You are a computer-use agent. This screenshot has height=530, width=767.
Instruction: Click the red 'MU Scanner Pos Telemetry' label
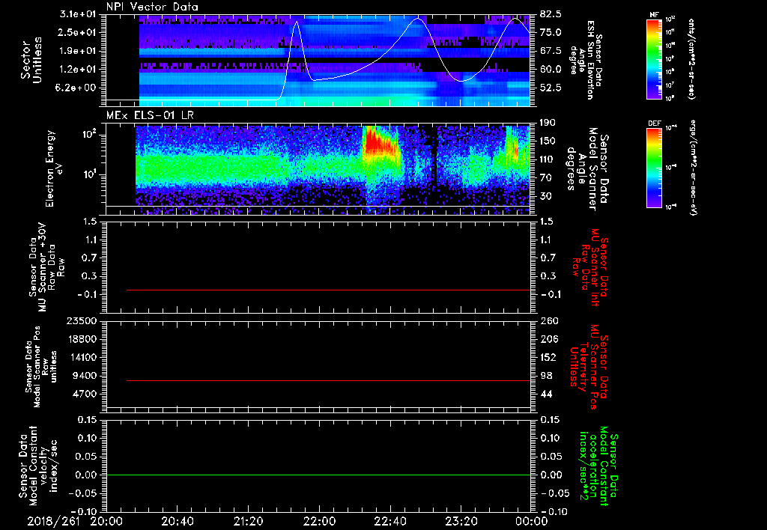click(589, 367)
